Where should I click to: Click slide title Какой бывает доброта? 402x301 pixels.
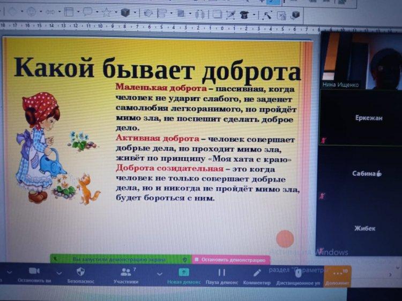coord(157,70)
